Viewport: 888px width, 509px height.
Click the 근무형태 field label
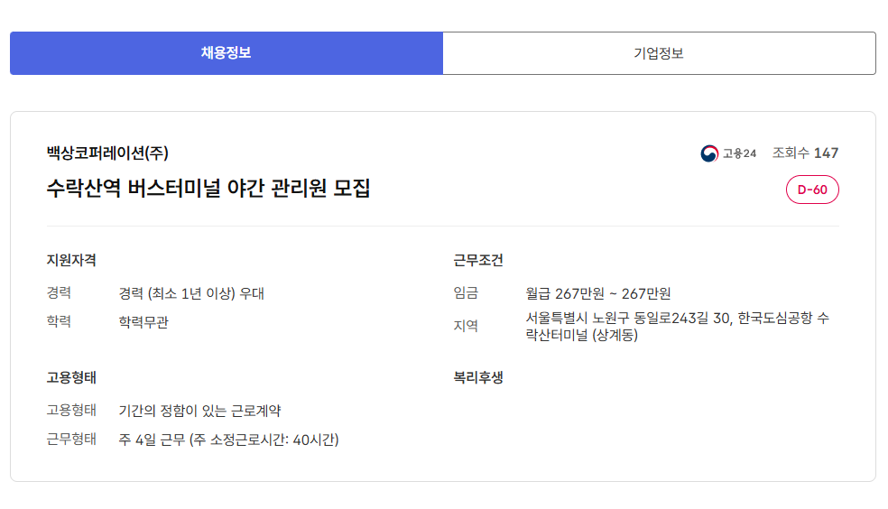pos(71,440)
